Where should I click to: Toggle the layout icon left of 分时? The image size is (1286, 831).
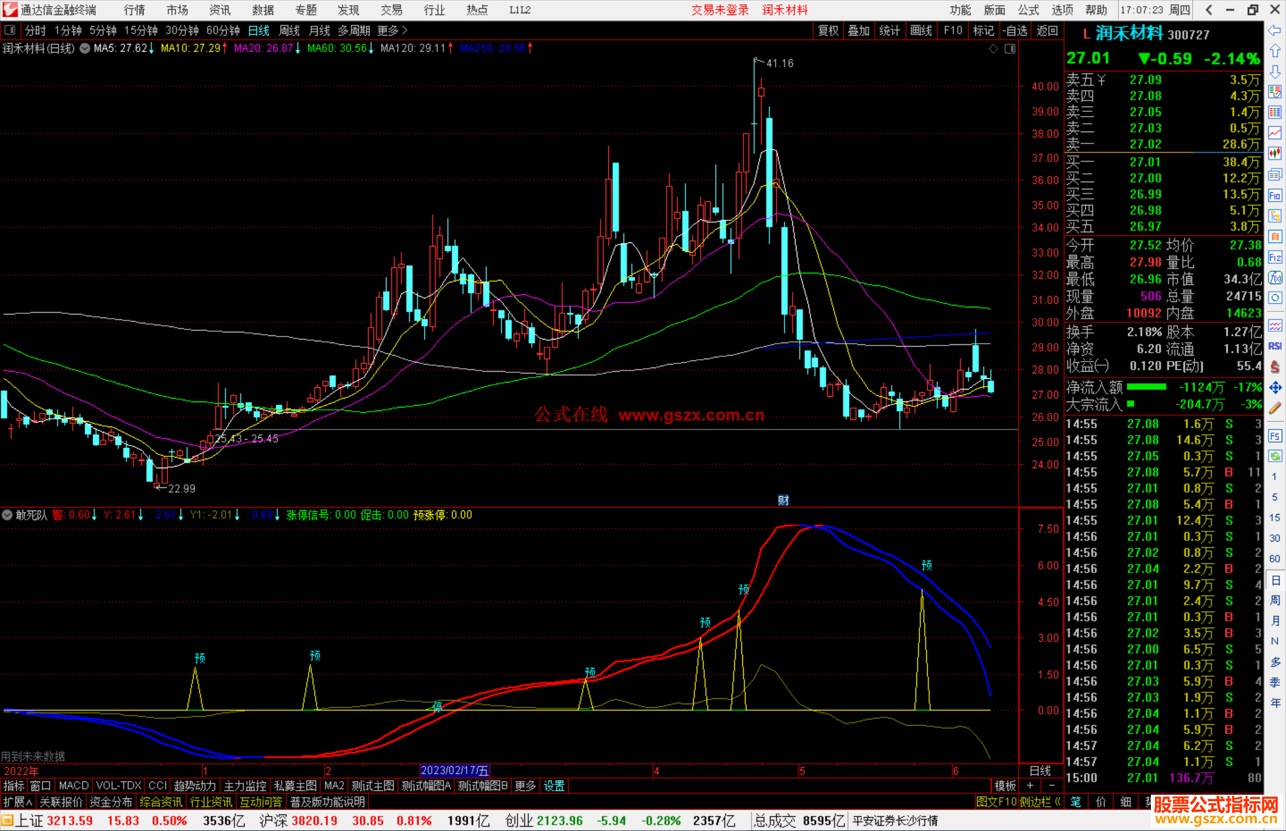pyautogui.click(x=10, y=30)
